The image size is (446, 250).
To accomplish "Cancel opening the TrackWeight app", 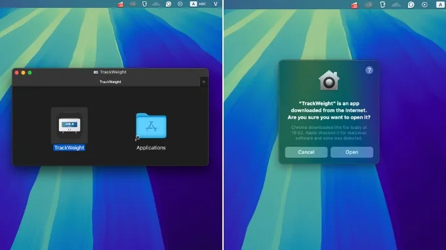I will click(x=306, y=152).
